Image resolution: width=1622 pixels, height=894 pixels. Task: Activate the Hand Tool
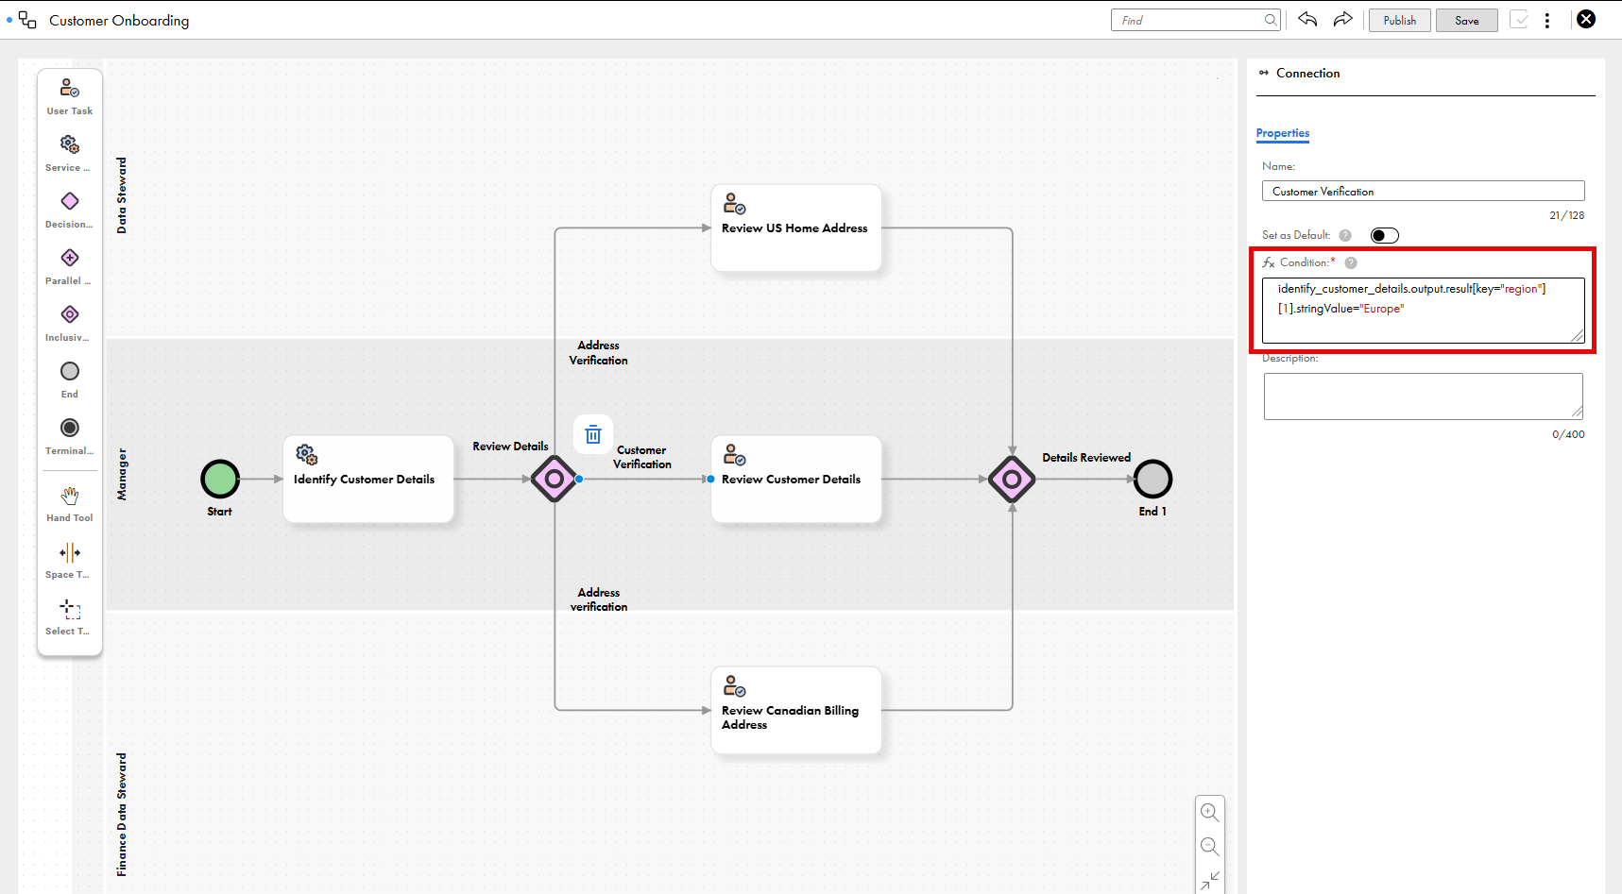coord(70,504)
